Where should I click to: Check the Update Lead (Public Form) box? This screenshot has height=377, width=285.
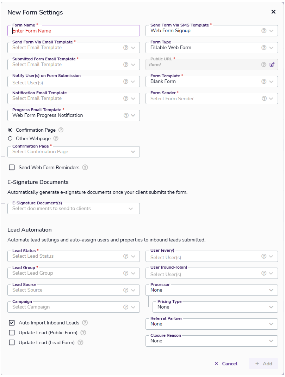pyautogui.click(x=12, y=333)
